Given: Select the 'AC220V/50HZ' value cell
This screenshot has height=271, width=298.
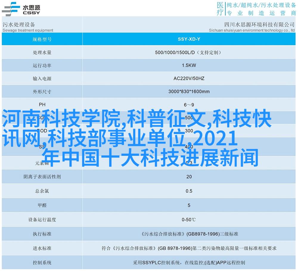Looking at the screenshot, I should click(x=189, y=78).
